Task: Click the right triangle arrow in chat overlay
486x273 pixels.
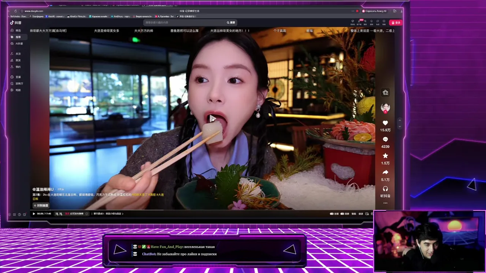Action: click(x=289, y=249)
